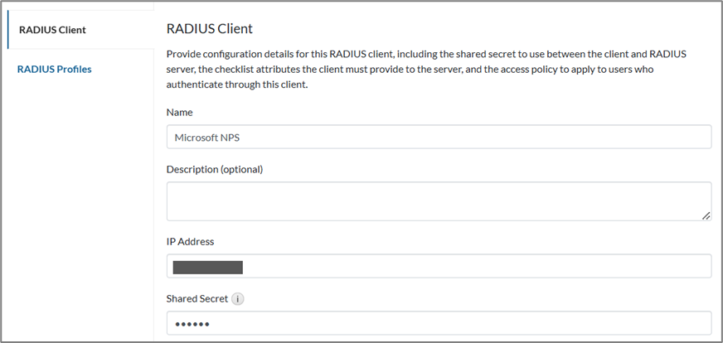This screenshot has width=723, height=343.
Task: Click the "authenticate through this client" text line
Action: click(237, 85)
